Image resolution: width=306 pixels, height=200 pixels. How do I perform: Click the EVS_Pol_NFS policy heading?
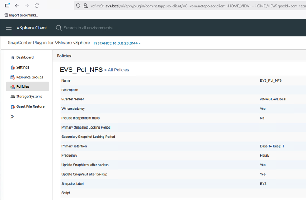click(81, 70)
